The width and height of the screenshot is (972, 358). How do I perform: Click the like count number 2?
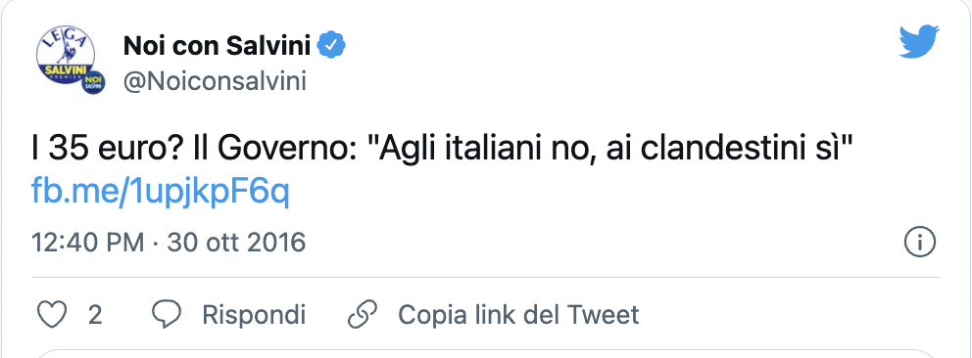coord(95,315)
